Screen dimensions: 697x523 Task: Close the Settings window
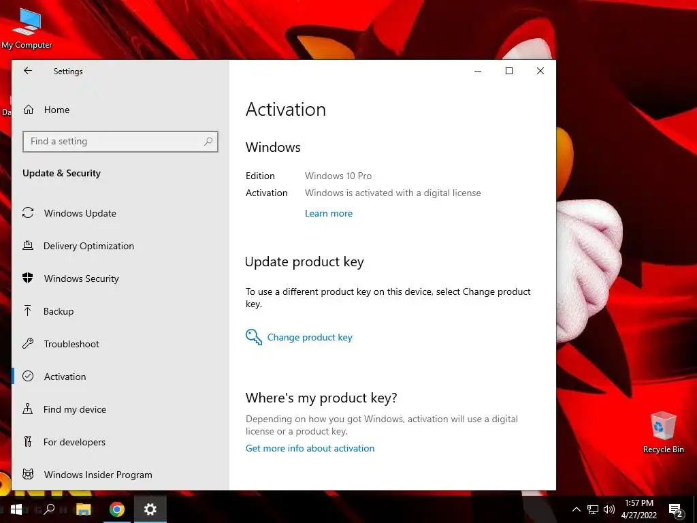(540, 71)
